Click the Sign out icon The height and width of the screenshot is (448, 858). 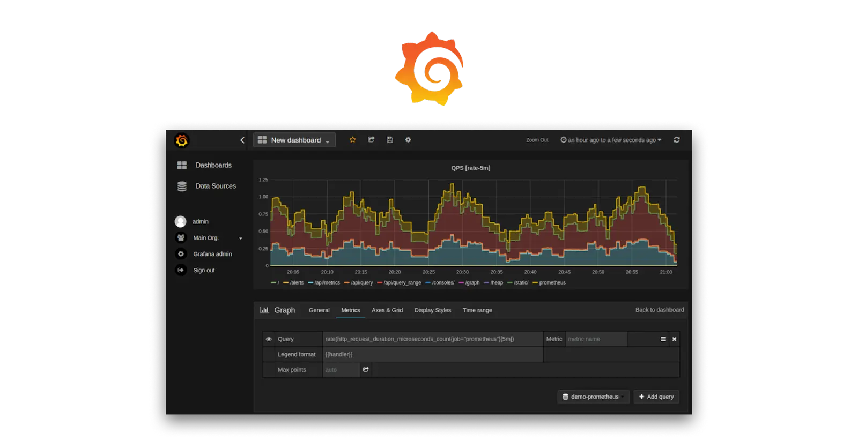pyautogui.click(x=181, y=270)
